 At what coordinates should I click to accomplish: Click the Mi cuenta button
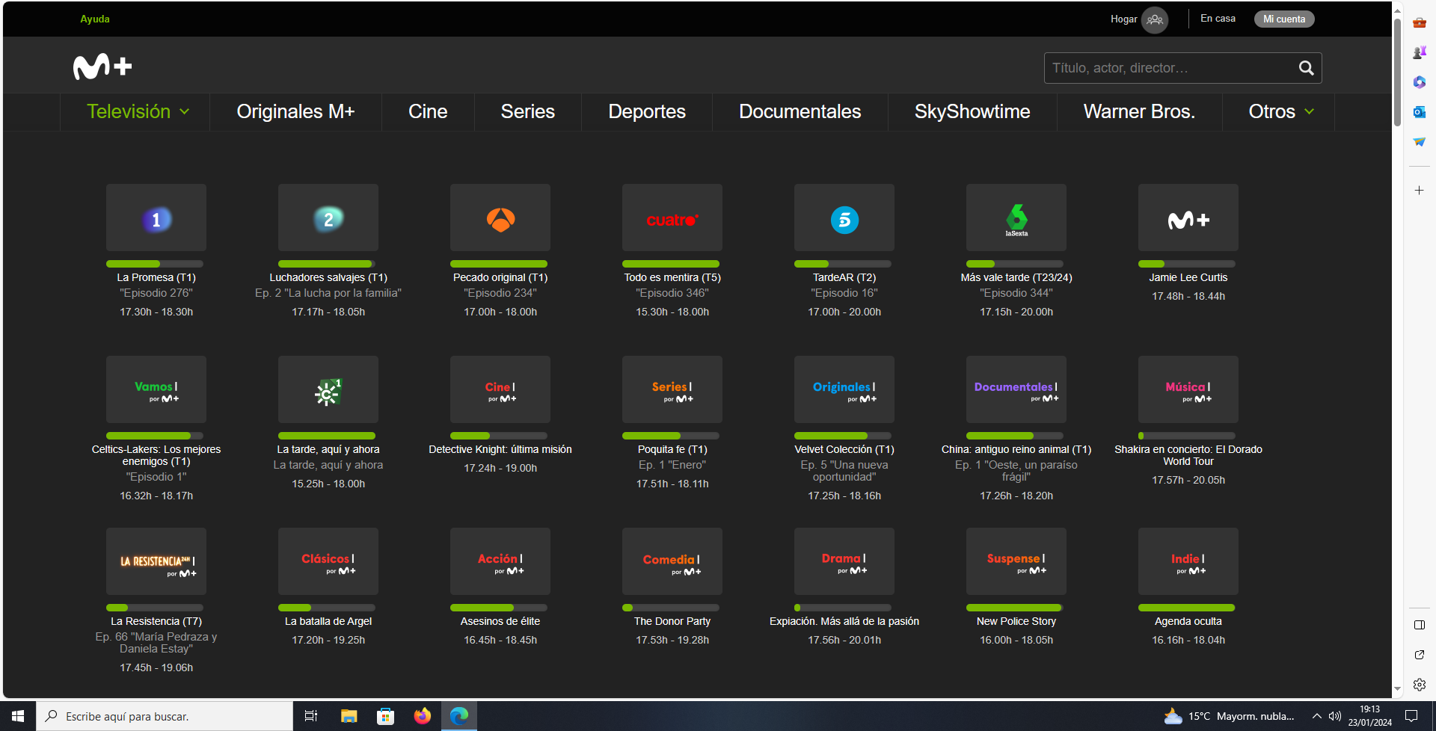(x=1284, y=19)
